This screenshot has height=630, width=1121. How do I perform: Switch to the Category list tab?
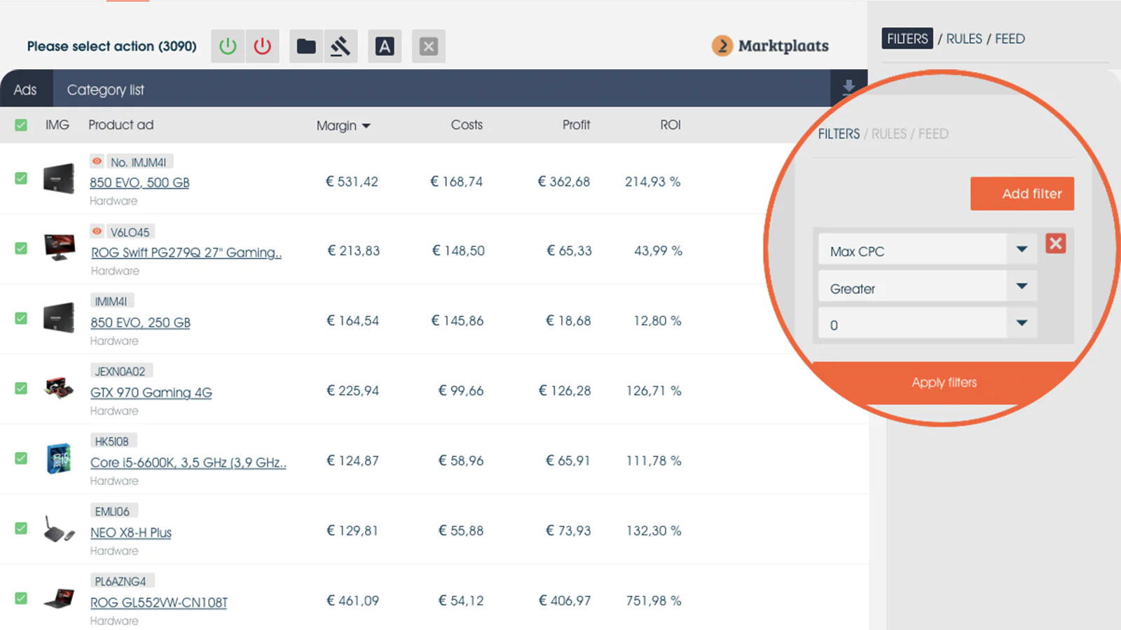click(105, 90)
